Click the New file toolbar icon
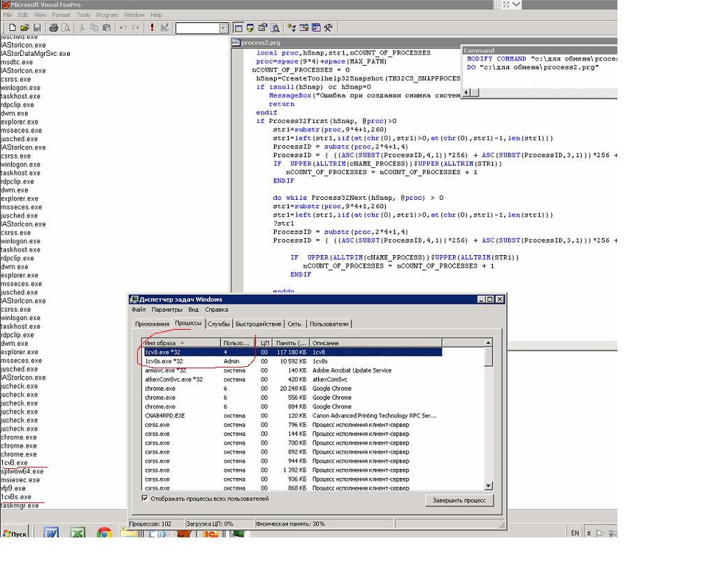This screenshot has width=716, height=573. pyautogui.click(x=13, y=28)
